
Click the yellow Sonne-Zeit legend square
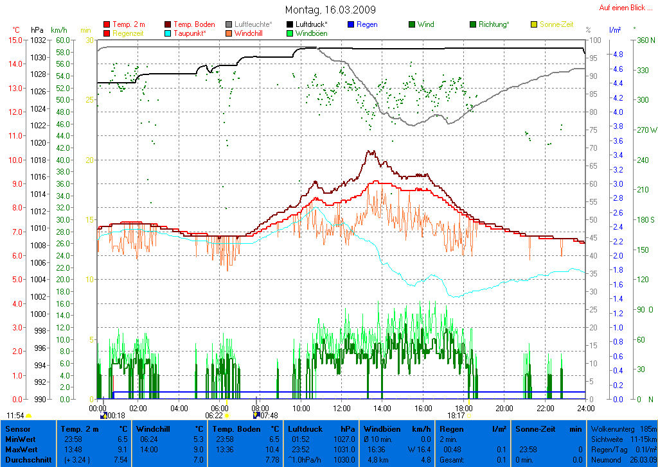(533, 24)
